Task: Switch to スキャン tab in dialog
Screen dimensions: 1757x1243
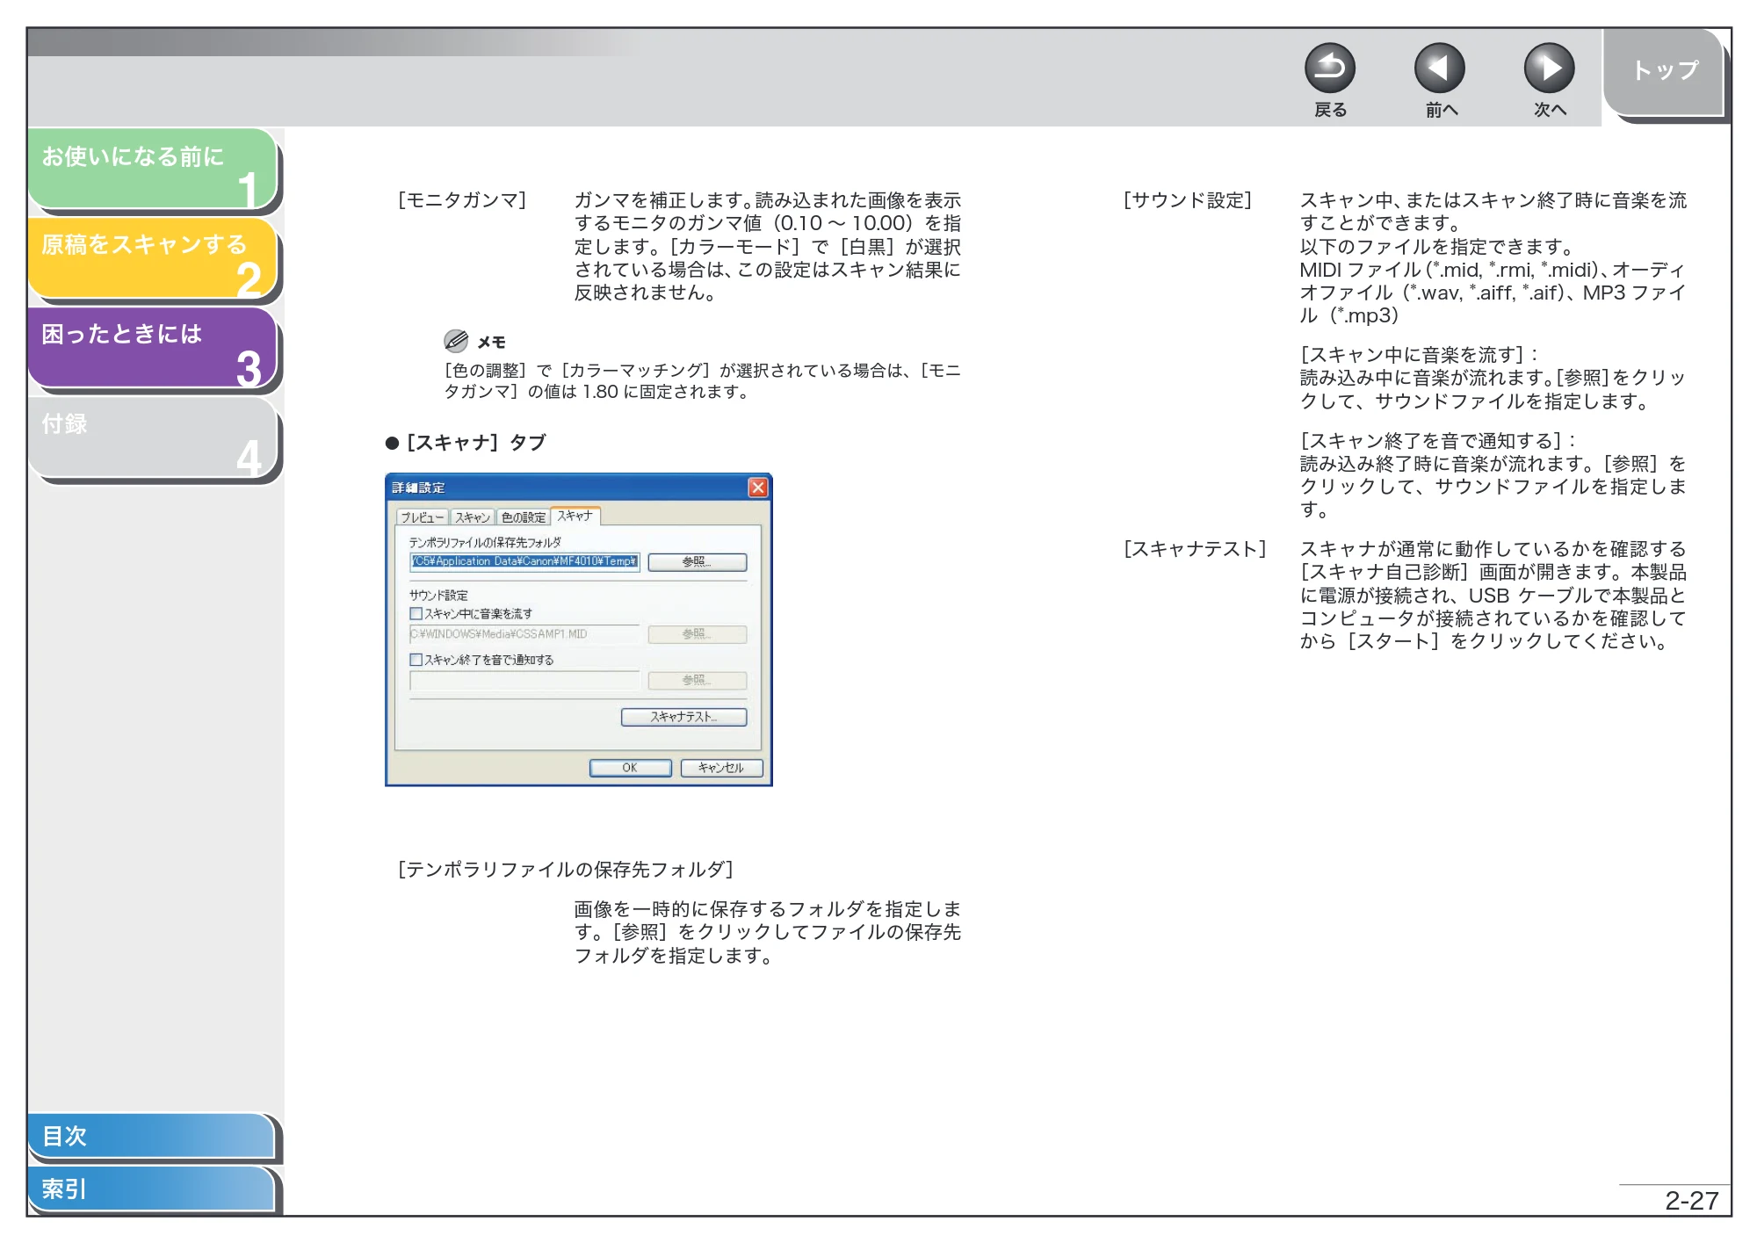Action: (473, 517)
